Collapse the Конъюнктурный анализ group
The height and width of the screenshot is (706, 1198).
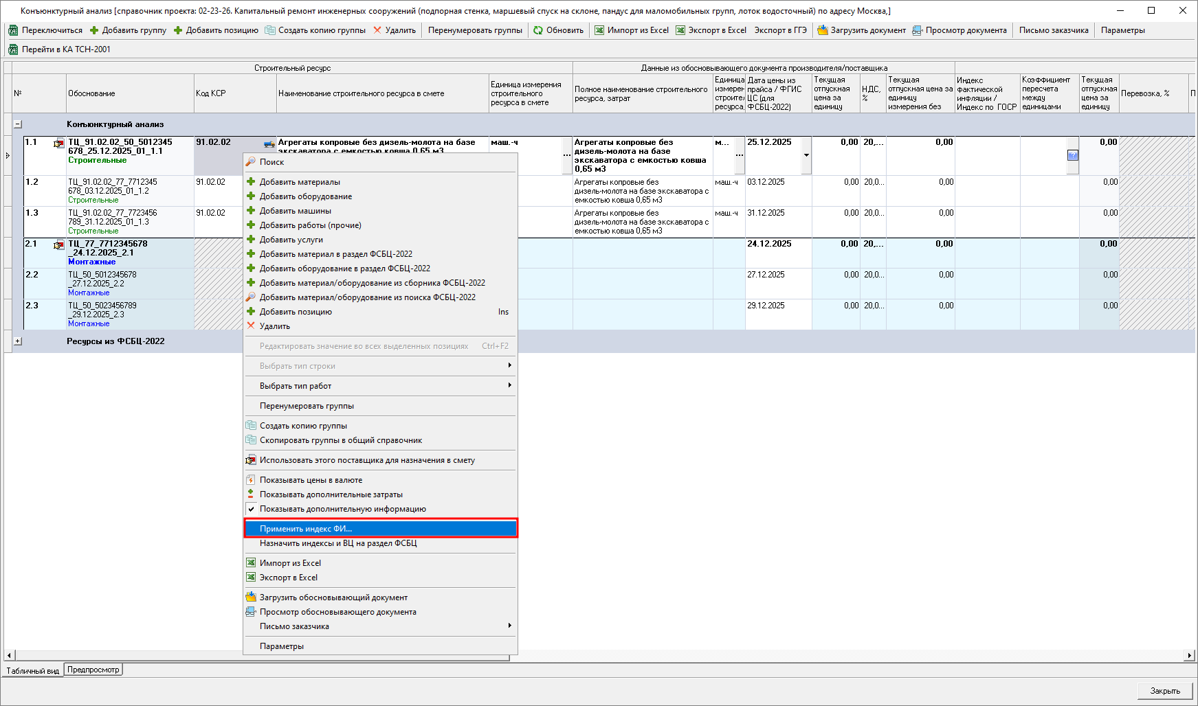point(18,124)
